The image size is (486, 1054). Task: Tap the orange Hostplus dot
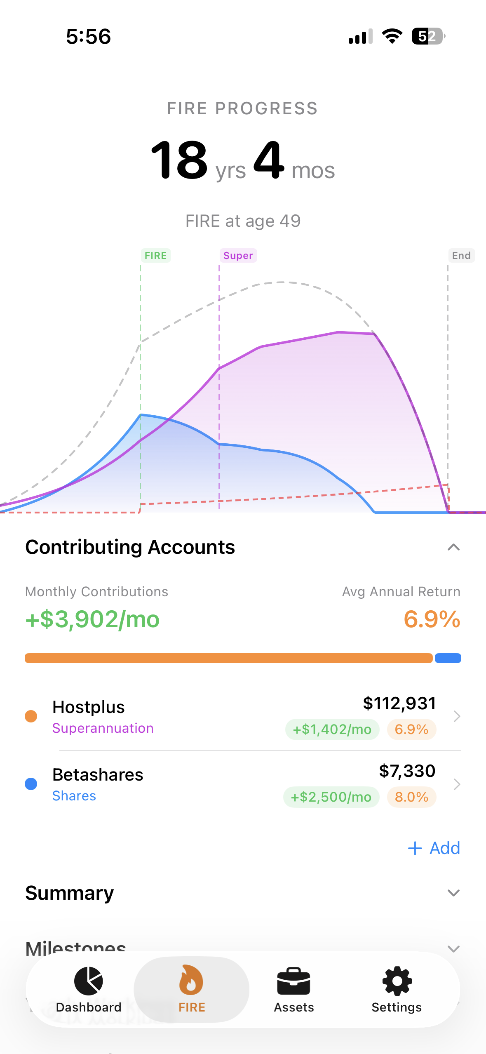31,716
